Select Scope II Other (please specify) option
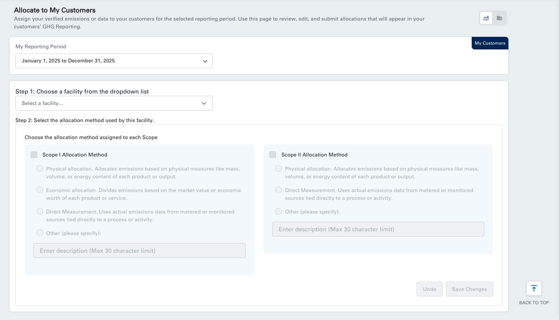559x320 pixels. pos(279,211)
